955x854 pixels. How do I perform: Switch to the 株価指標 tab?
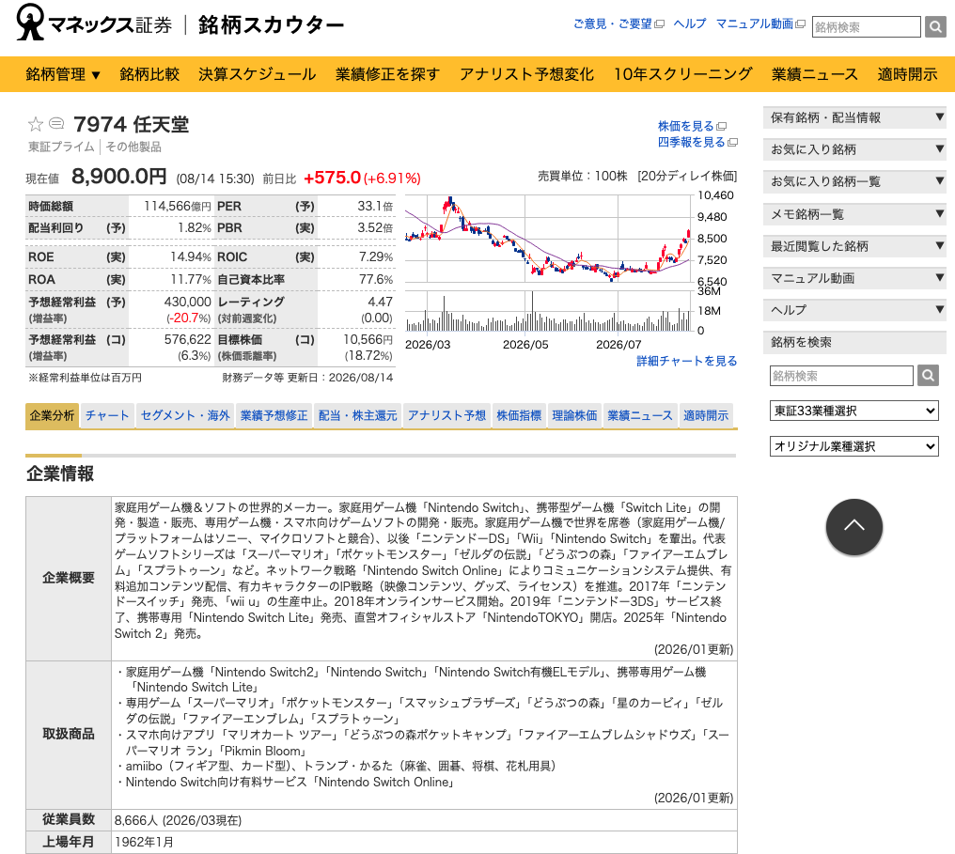(x=519, y=416)
